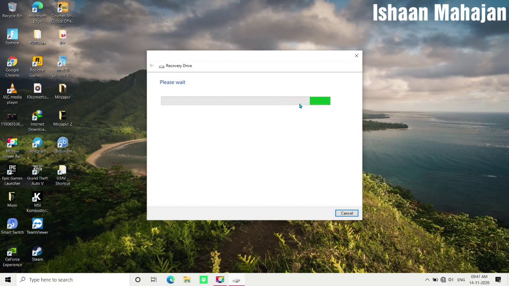
Task: Select the Fortnite desktop icon
Action: [12, 37]
